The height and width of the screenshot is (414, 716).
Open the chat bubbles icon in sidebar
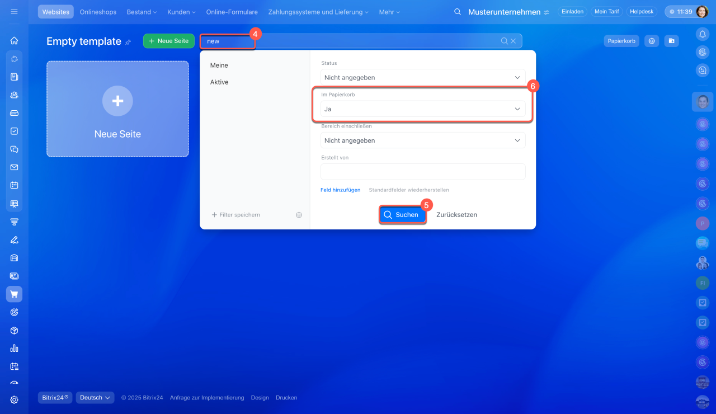[14, 149]
